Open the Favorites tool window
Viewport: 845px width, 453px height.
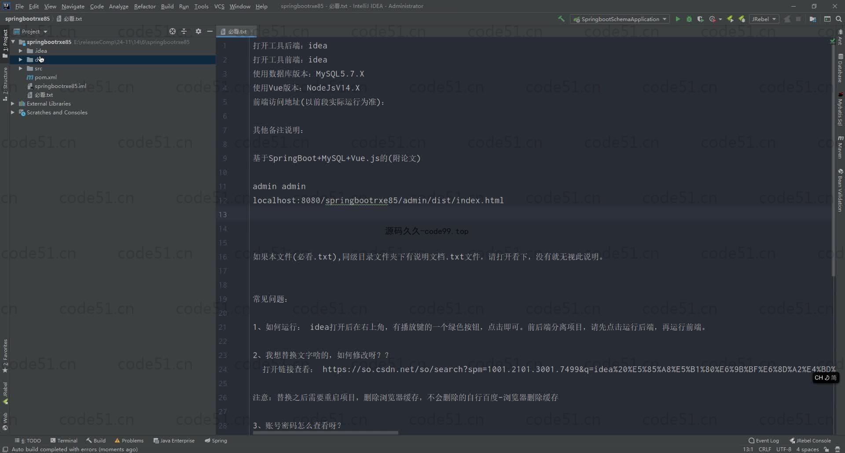point(5,356)
